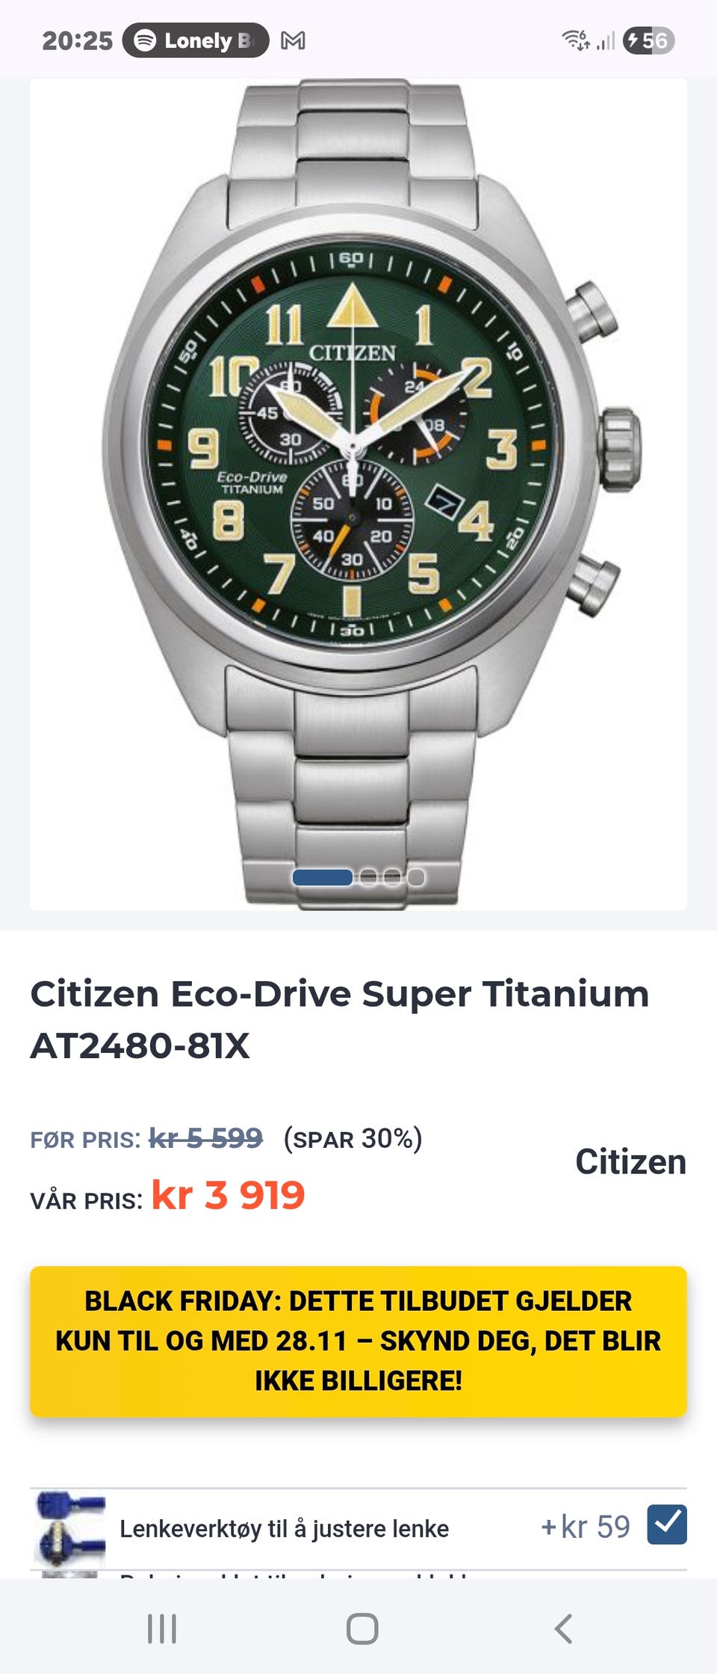
Task: Open the green Citizen watch image
Action: click(358, 494)
